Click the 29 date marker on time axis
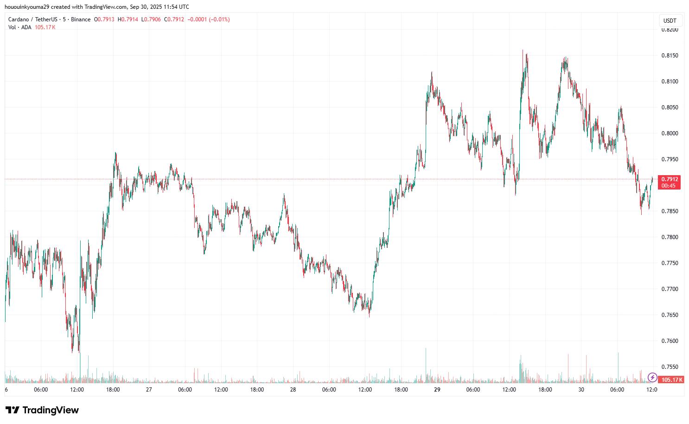The height and width of the screenshot is (424, 689). [x=437, y=390]
